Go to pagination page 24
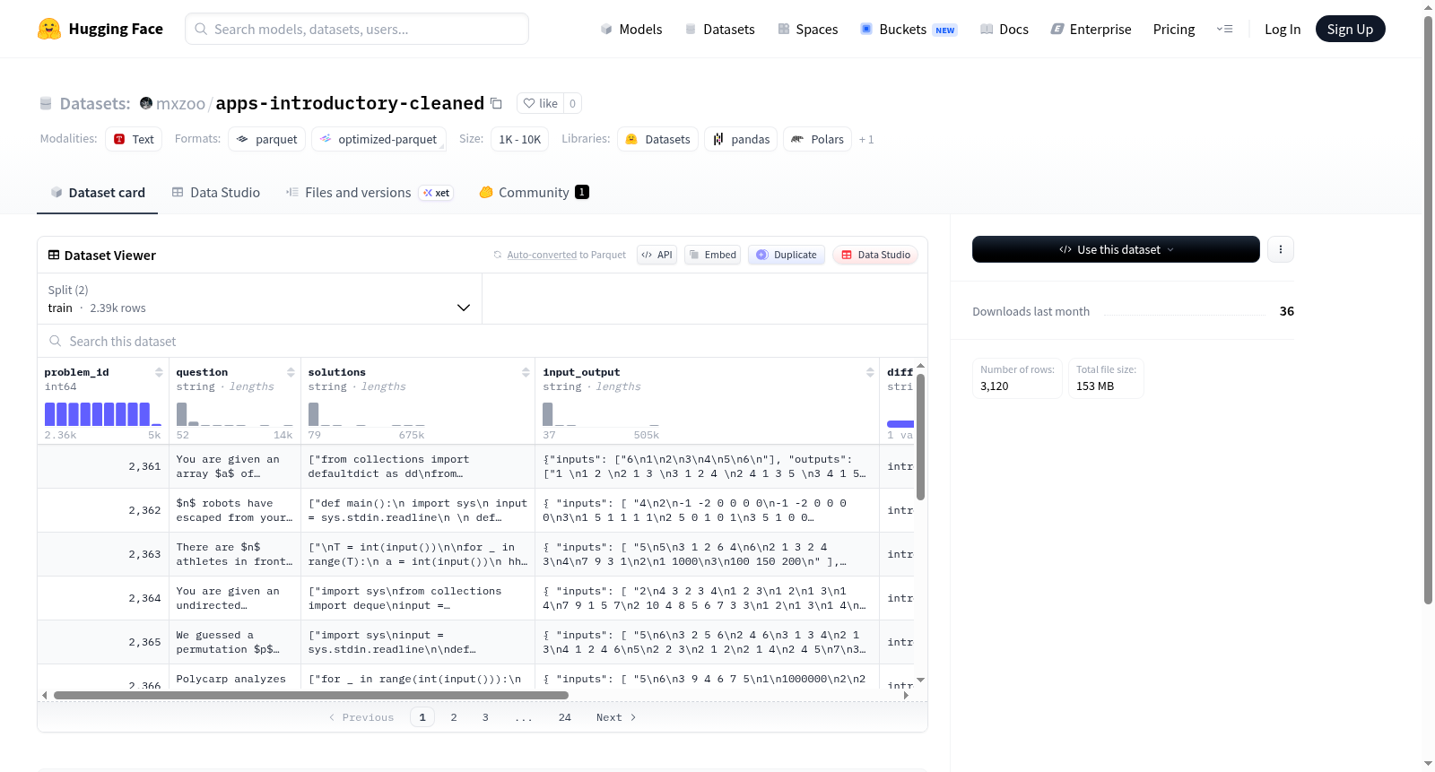The height and width of the screenshot is (772, 1435). (x=565, y=717)
